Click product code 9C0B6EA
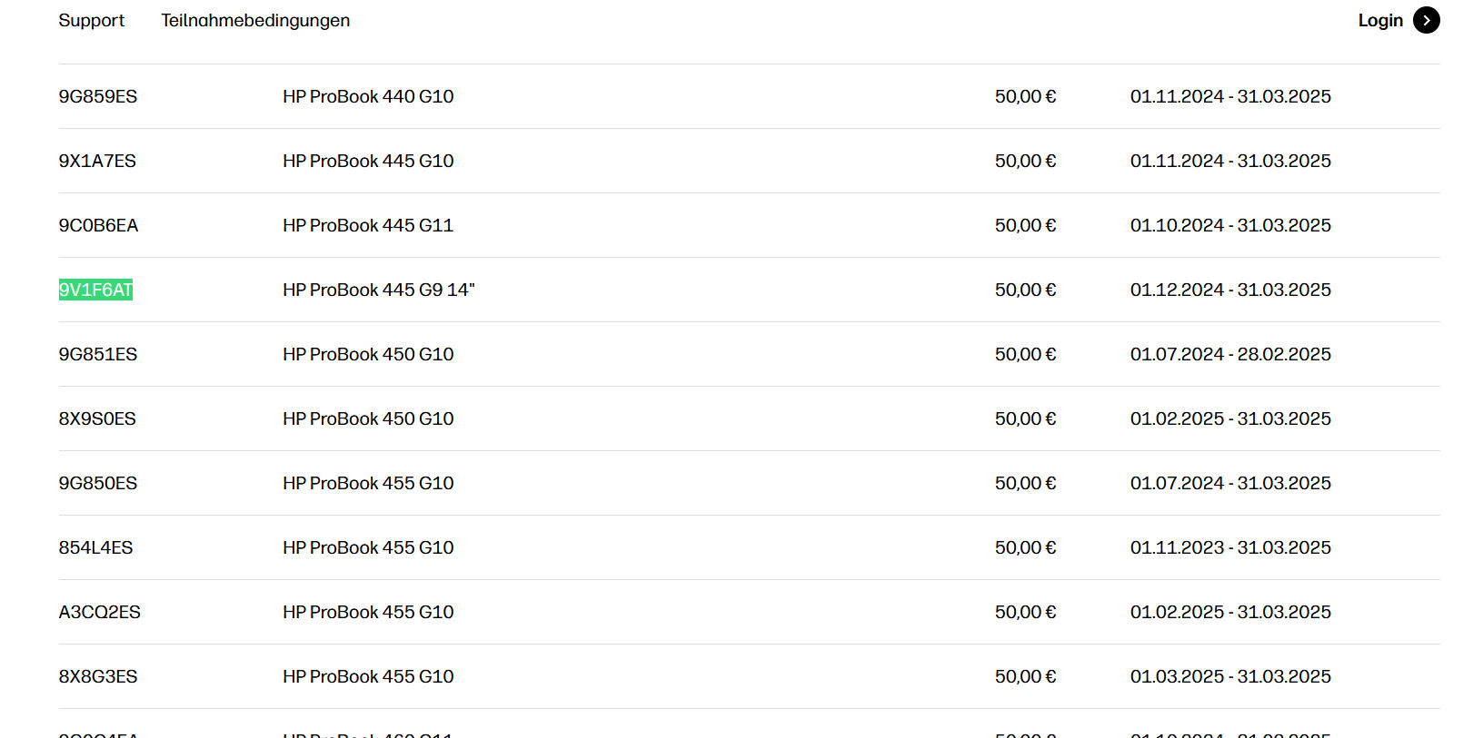 (98, 225)
